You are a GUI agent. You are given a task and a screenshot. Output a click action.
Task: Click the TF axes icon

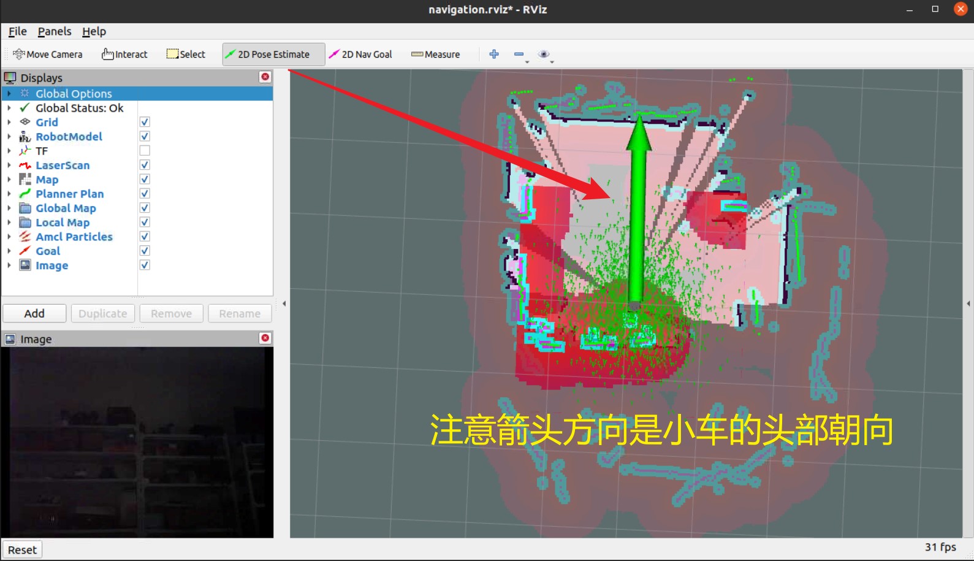click(25, 151)
